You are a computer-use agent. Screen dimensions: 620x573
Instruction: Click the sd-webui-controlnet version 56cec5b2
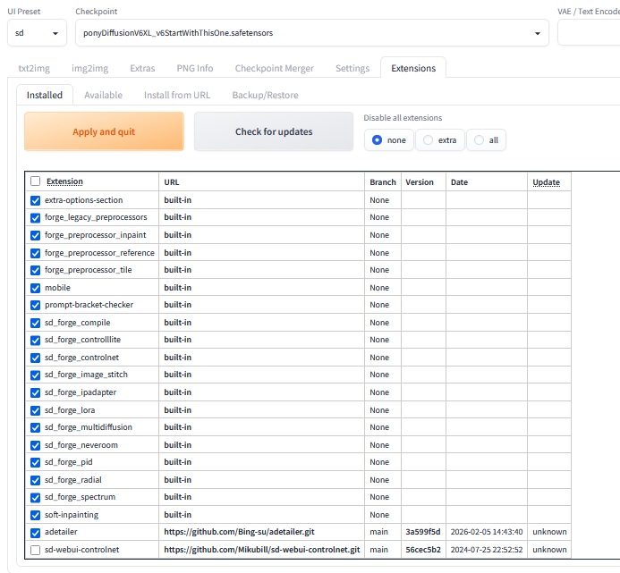coord(423,550)
